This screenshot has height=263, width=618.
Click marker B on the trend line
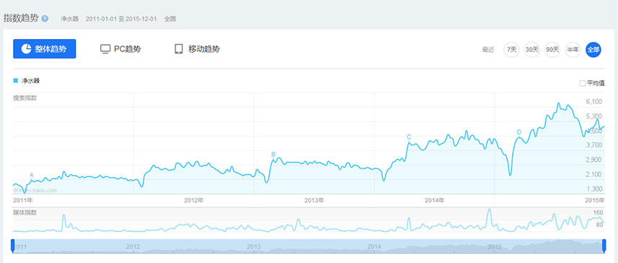[273, 155]
